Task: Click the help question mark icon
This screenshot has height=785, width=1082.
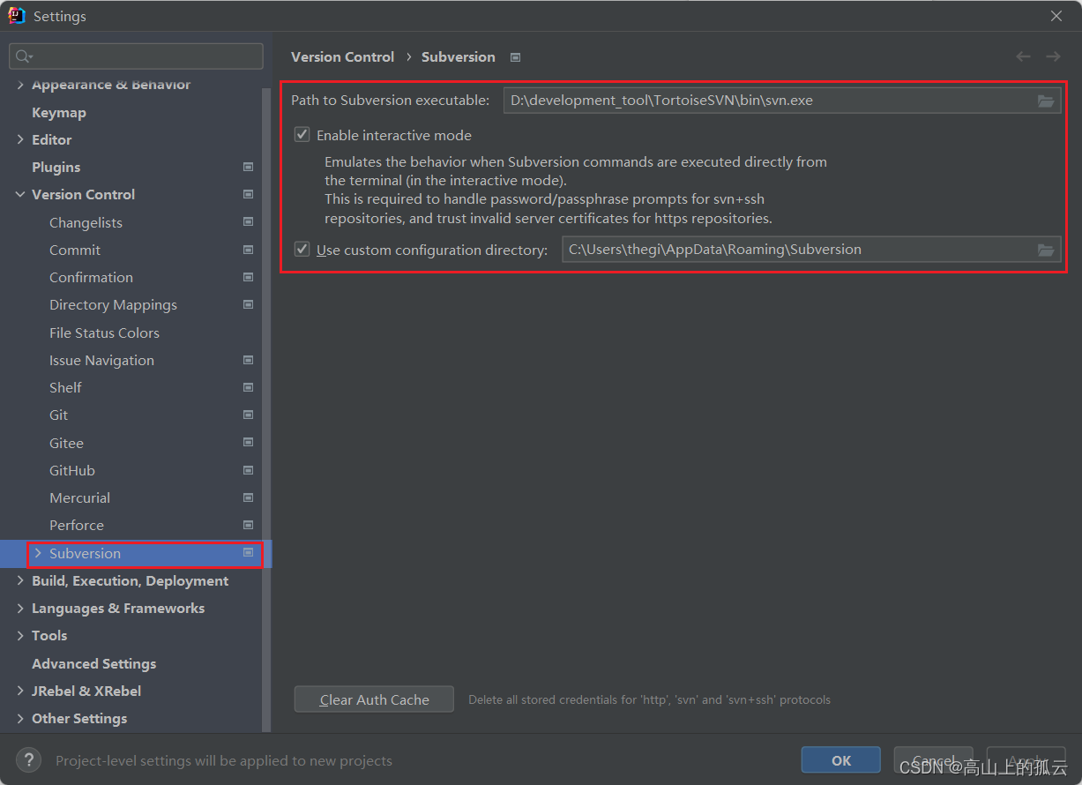Action: [29, 759]
